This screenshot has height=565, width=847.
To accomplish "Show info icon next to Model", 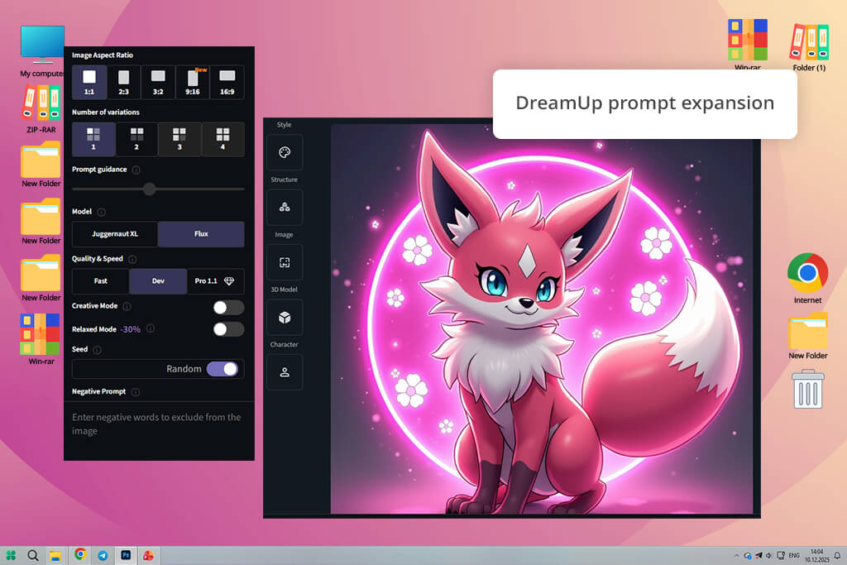I will point(101,212).
